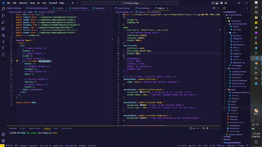The image size is (262, 147).
Task: Collapse the components folder in Explorer
Action: click(x=235, y=21)
